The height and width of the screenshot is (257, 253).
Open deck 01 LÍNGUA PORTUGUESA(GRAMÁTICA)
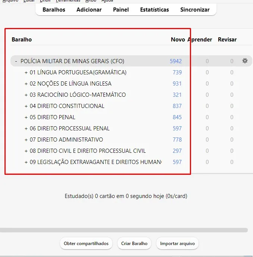coord(78,72)
